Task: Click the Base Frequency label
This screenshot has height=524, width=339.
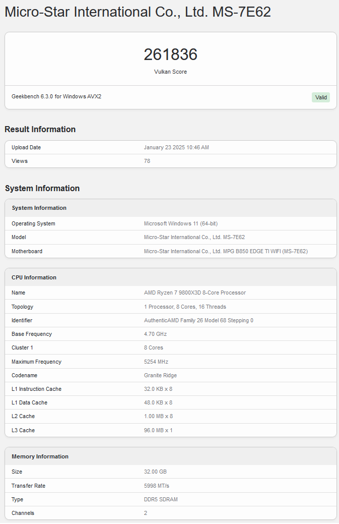Action: [32, 334]
